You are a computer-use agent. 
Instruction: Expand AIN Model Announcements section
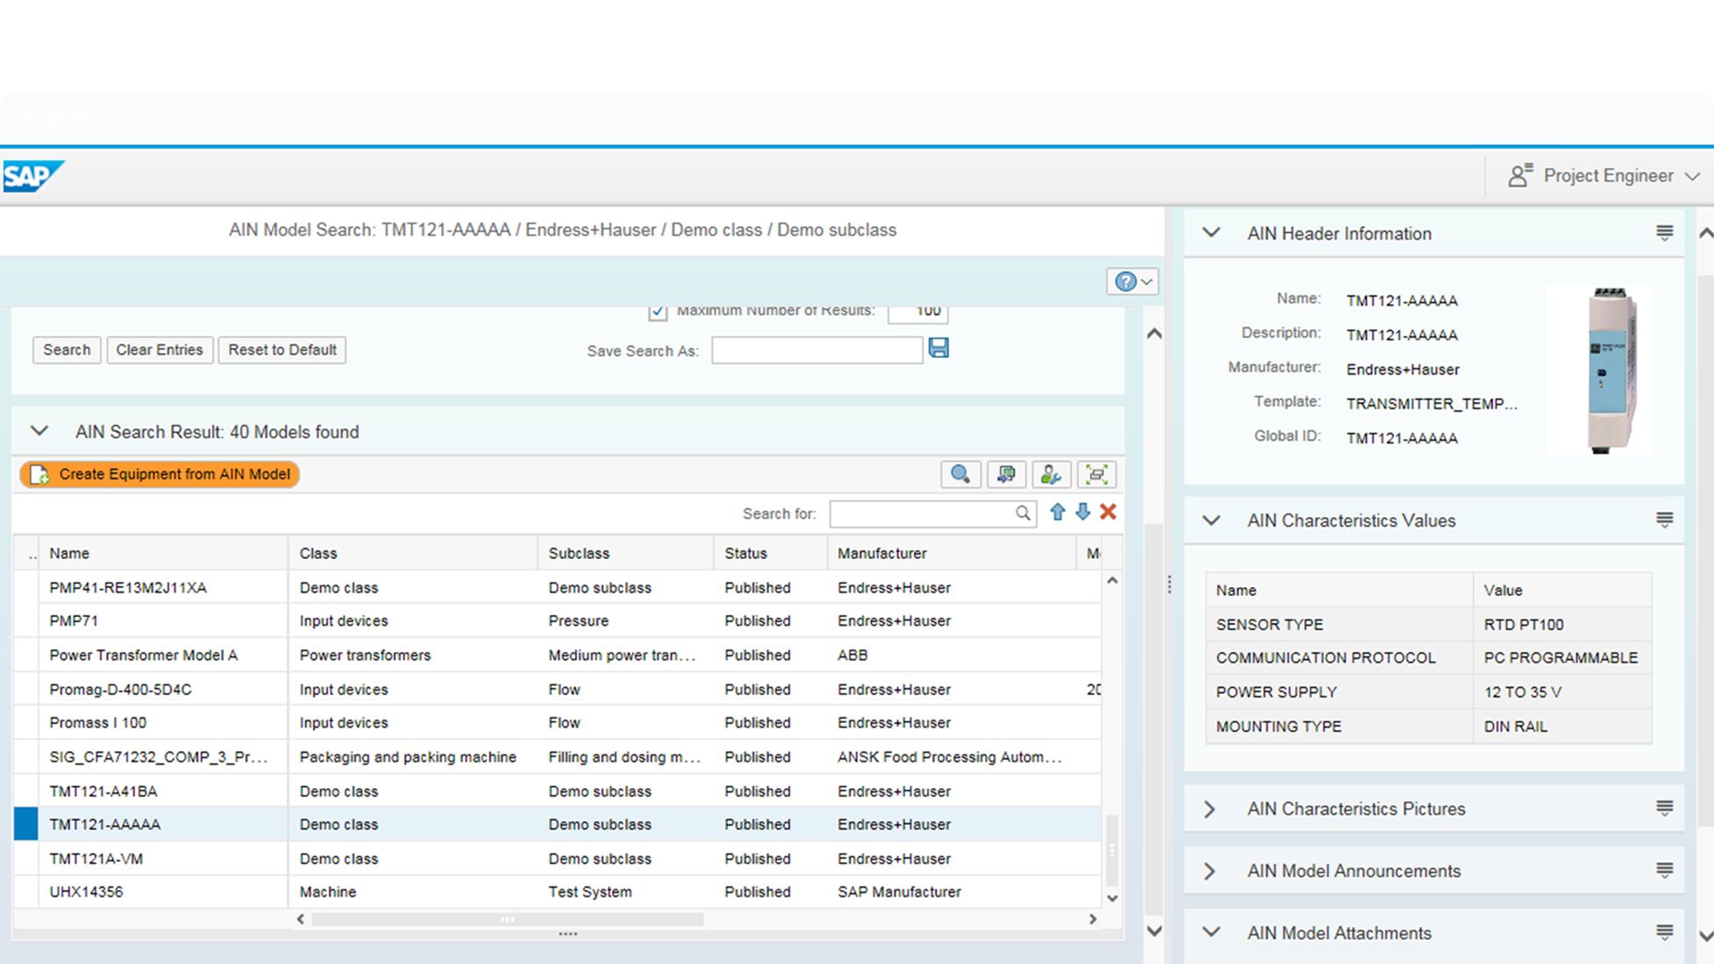click(x=1211, y=871)
